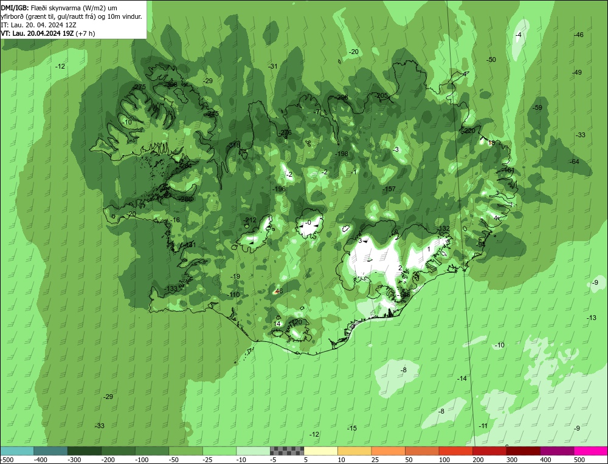
Task: Select the purple legend swatch above 400
Action: (557, 451)
